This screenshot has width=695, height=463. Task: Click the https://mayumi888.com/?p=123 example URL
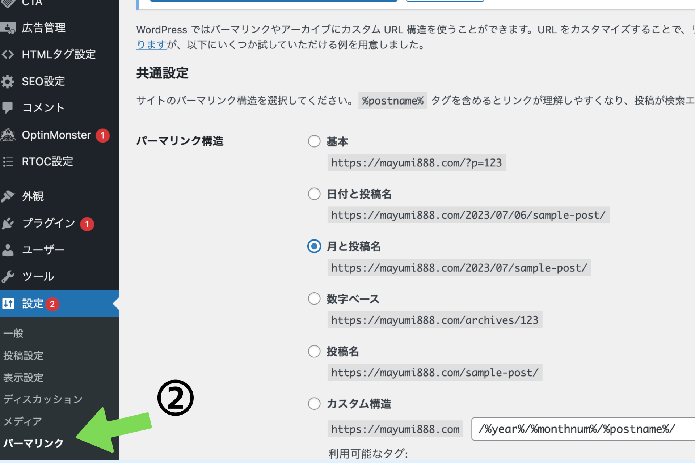(x=416, y=163)
